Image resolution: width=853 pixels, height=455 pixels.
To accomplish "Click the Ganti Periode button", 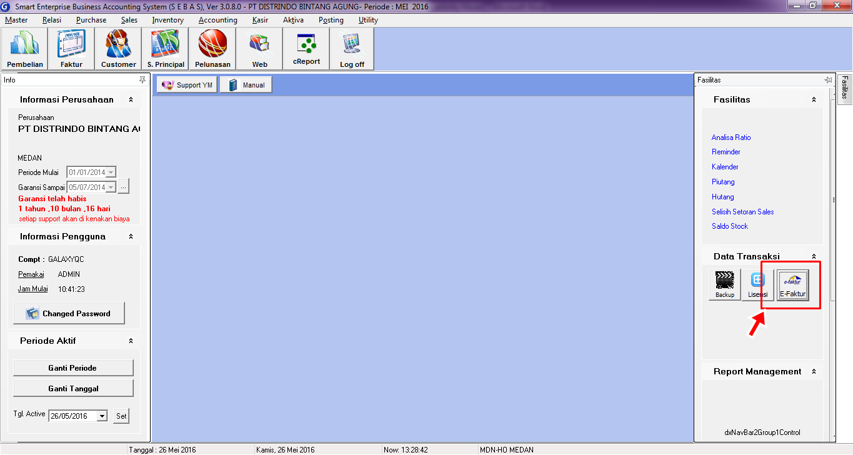I will tap(73, 368).
